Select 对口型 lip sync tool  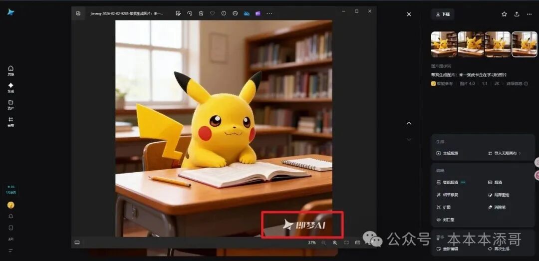[446, 220]
